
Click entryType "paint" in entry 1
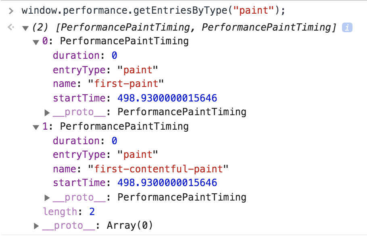(x=138, y=155)
